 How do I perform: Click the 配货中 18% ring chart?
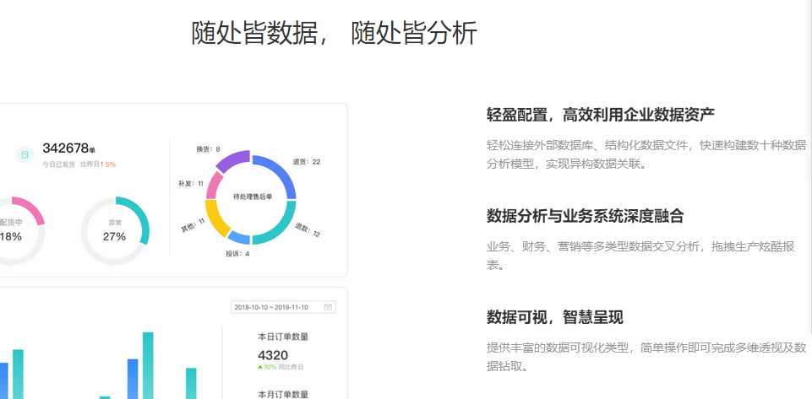pos(12,231)
